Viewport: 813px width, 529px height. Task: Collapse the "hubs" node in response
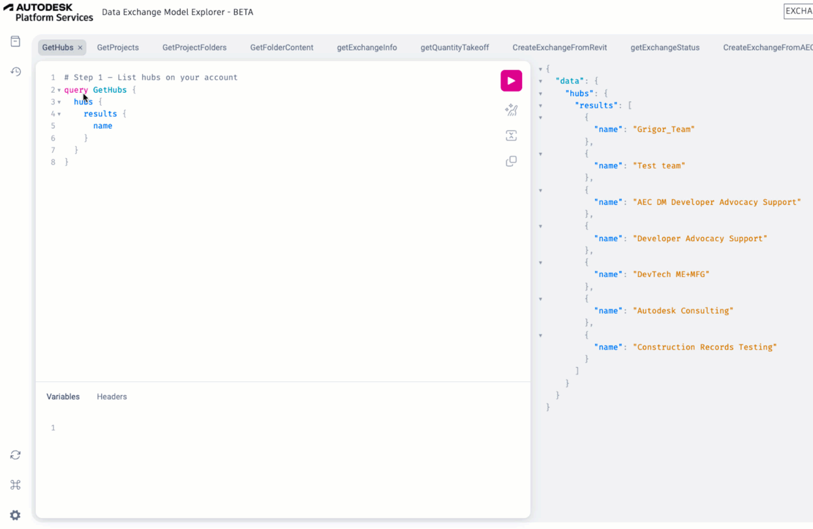coord(540,93)
